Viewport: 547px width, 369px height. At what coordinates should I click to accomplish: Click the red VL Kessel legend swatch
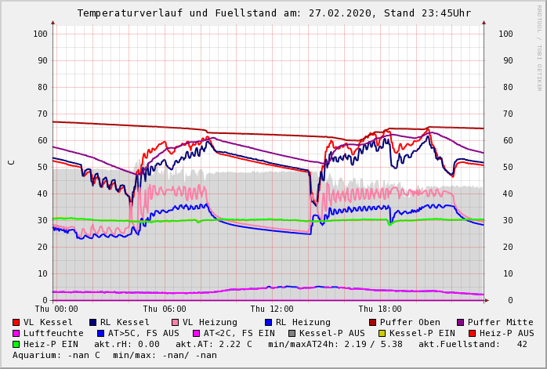(x=16, y=322)
